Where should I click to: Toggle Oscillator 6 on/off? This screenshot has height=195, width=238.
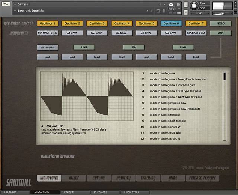click(x=171, y=23)
